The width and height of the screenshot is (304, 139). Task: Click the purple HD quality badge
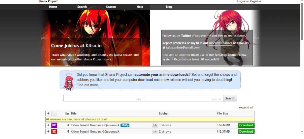(54, 125)
